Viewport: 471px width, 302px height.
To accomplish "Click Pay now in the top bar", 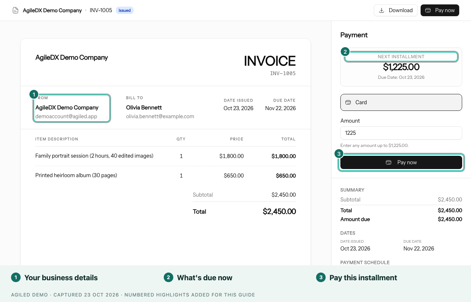I will (x=440, y=10).
